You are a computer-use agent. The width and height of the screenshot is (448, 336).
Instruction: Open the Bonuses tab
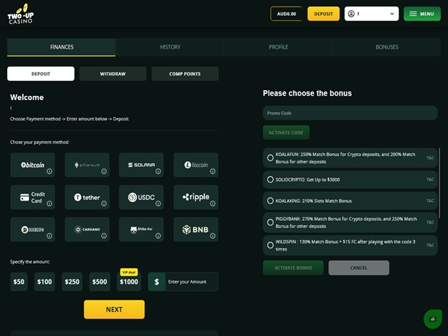(387, 47)
